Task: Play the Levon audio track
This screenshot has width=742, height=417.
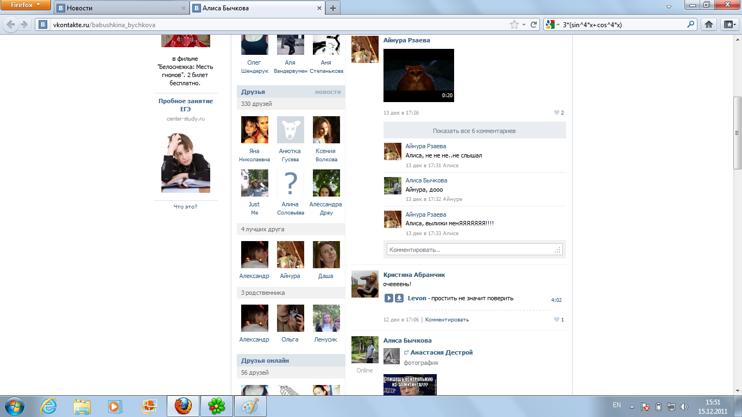Action: [389, 298]
